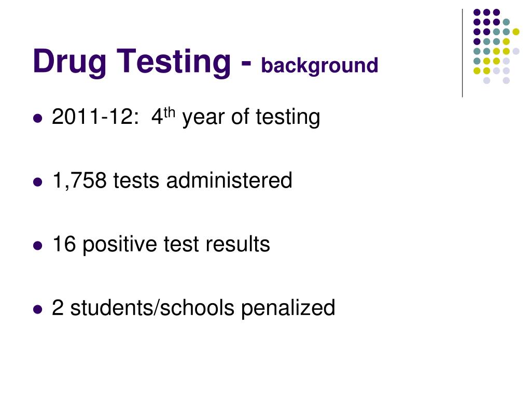Select the word 'background' in the title
This screenshot has height=398, width=531.
point(319,66)
